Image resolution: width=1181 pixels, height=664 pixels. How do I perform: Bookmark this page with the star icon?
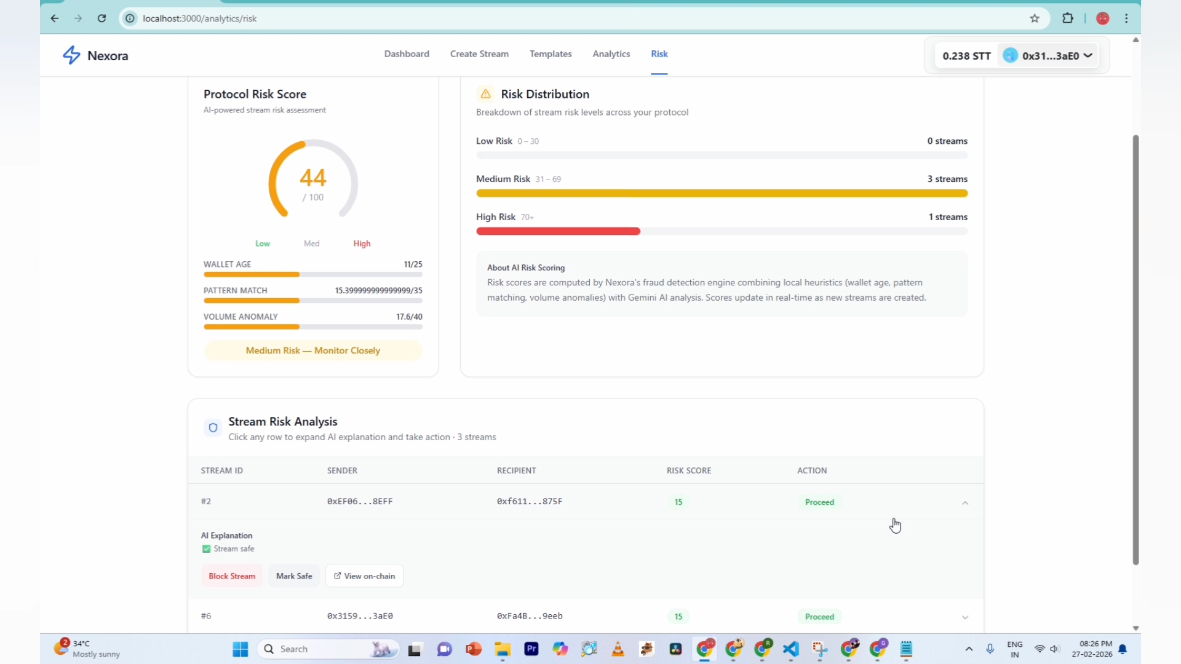(1035, 18)
